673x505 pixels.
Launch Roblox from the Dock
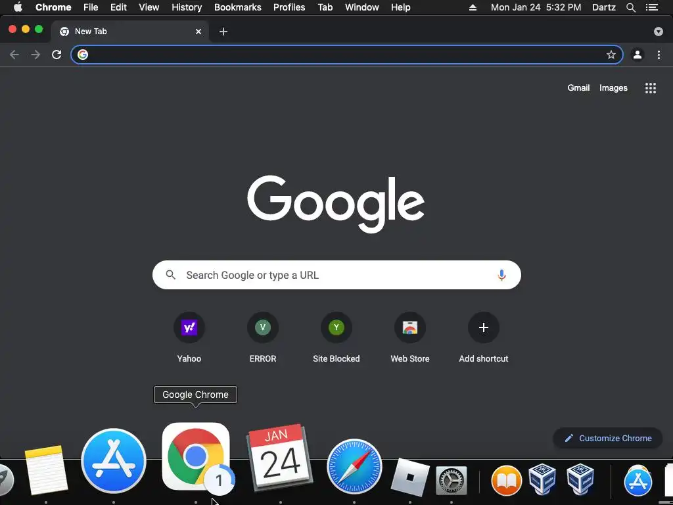pyautogui.click(x=410, y=477)
